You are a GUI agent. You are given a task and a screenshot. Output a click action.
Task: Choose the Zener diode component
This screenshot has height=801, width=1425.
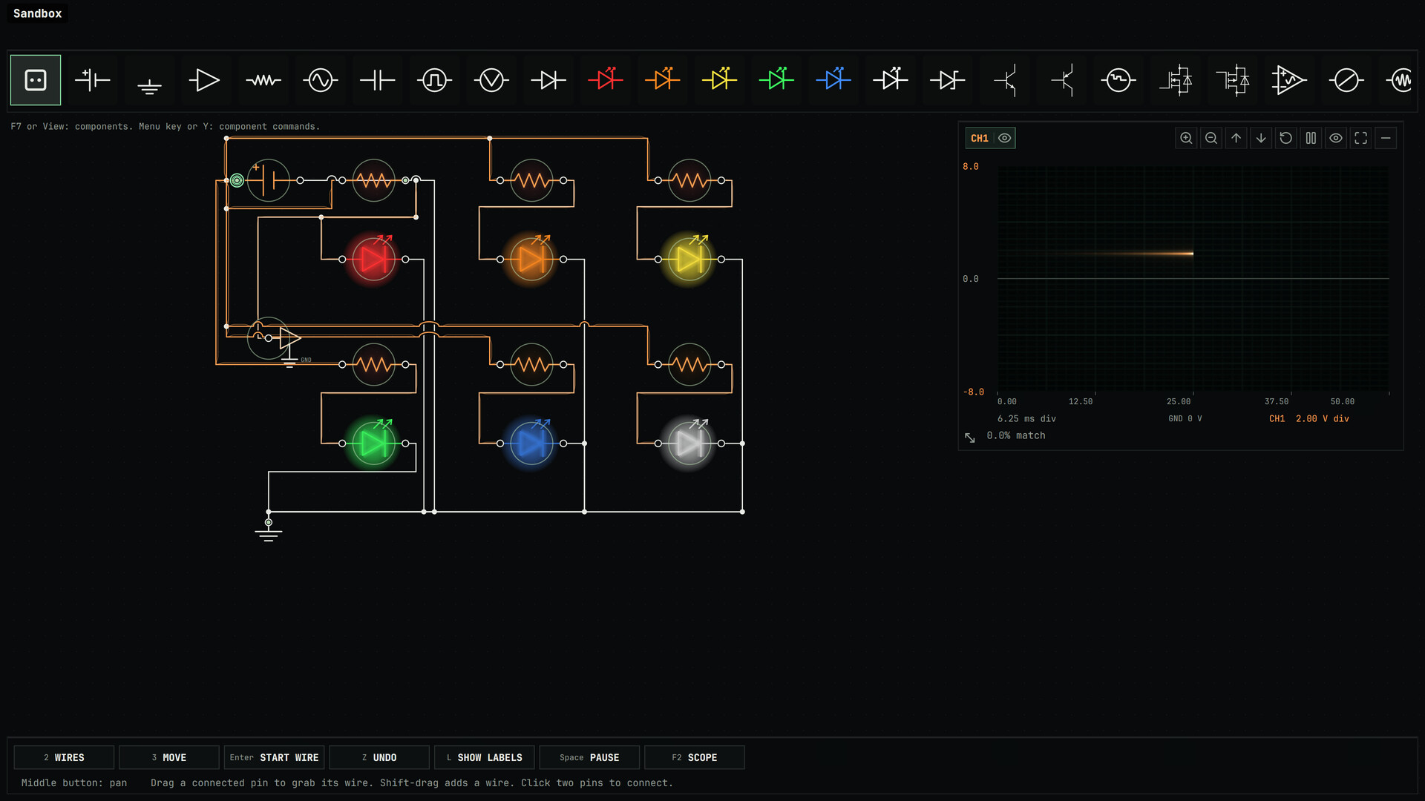click(x=948, y=80)
